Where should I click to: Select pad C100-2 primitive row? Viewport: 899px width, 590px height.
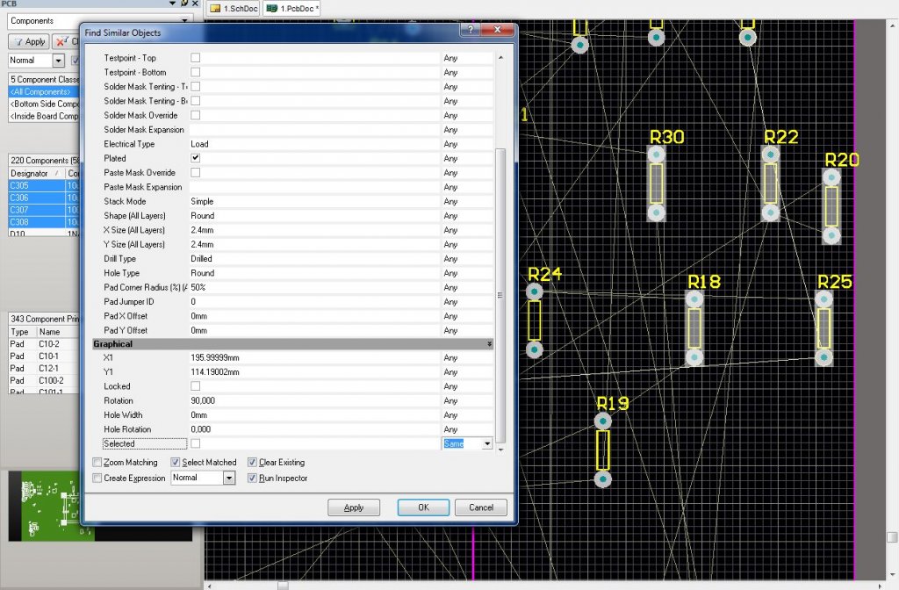(44, 380)
